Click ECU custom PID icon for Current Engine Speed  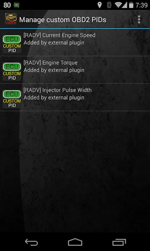pyautogui.click(x=12, y=44)
